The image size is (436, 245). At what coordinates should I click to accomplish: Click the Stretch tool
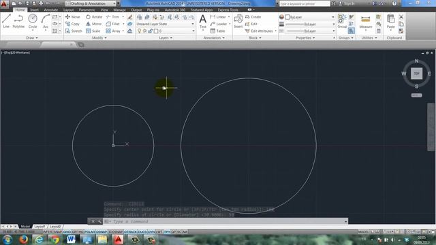point(74,31)
